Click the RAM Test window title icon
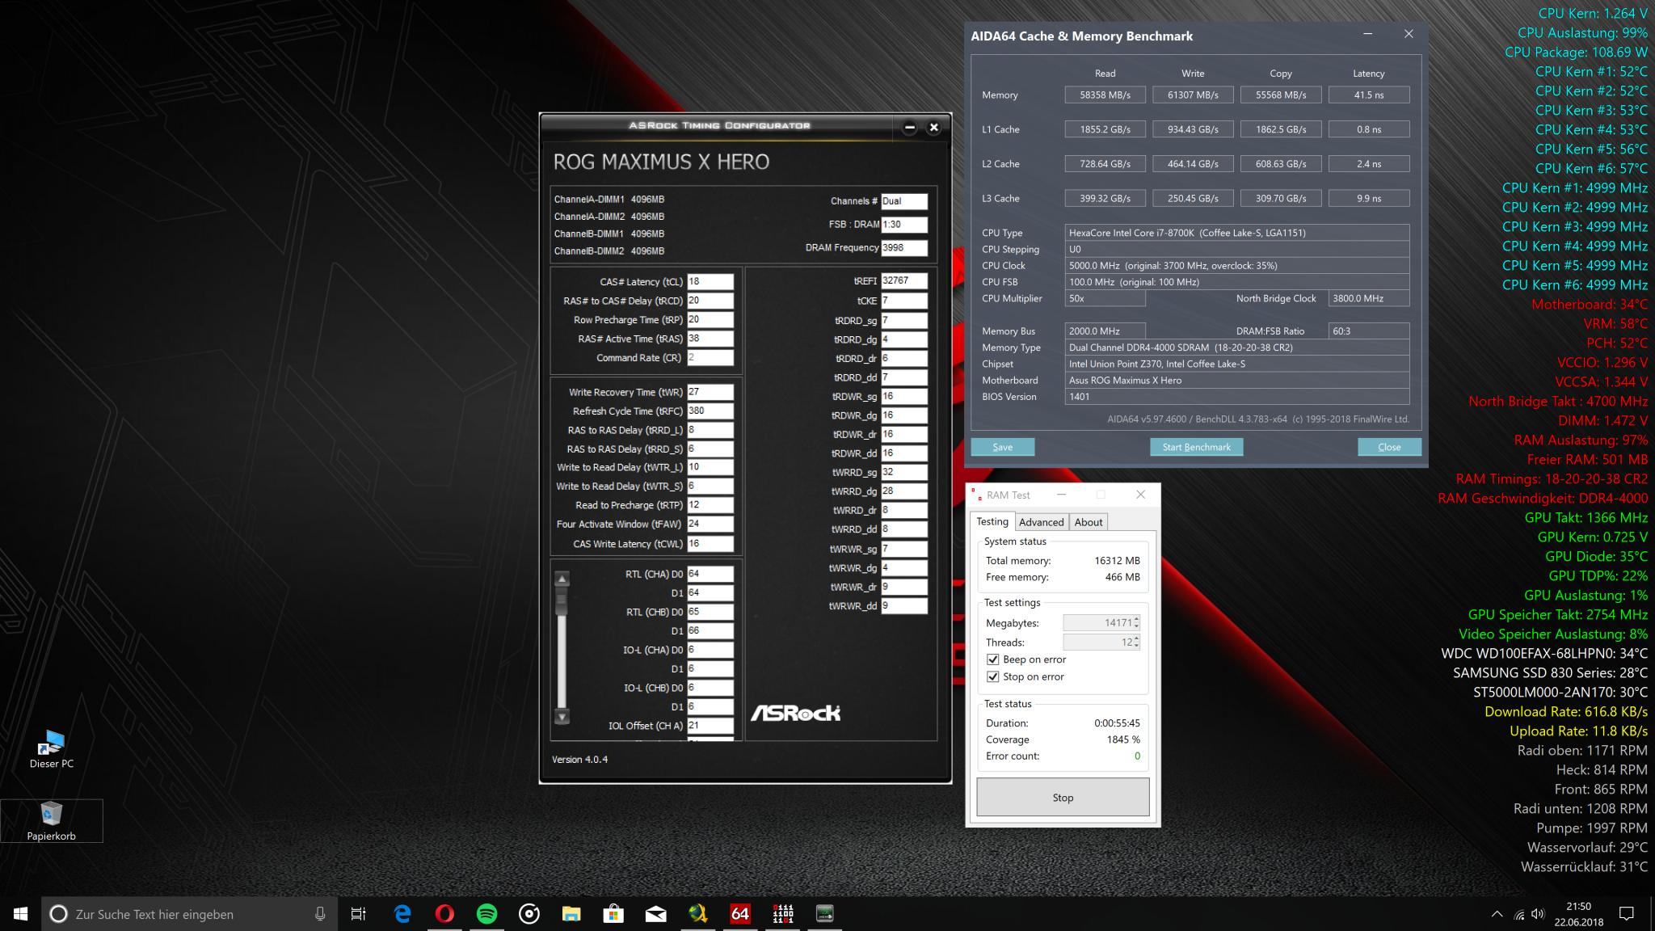The image size is (1655, 931). point(976,495)
